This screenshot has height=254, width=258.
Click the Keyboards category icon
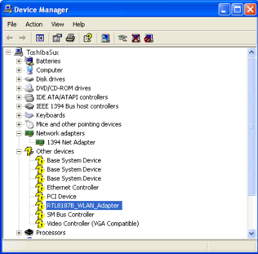[29, 116]
